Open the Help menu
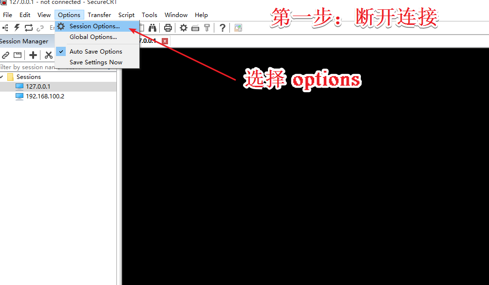This screenshot has height=285, width=489. [201, 15]
